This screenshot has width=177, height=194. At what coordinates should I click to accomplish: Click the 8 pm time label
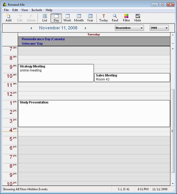click(13, 166)
